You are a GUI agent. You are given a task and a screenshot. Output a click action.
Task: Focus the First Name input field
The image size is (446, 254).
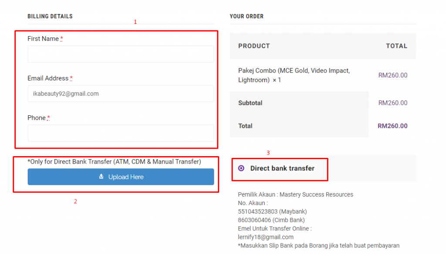coord(121,54)
